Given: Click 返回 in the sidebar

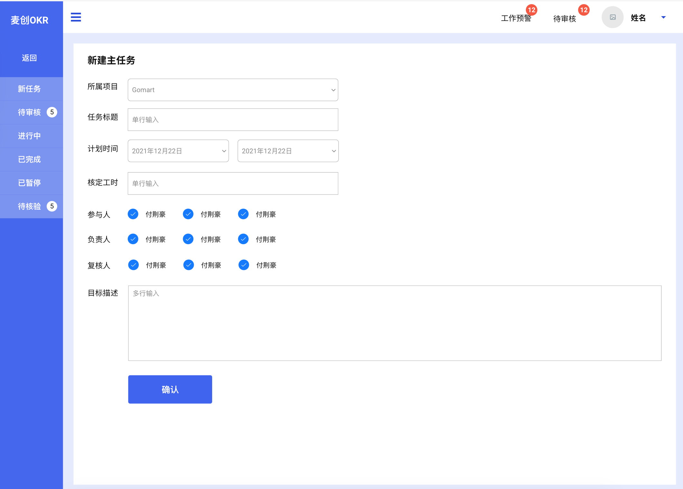Looking at the screenshot, I should pos(29,58).
